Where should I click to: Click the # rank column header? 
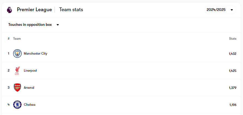[x=9, y=39]
